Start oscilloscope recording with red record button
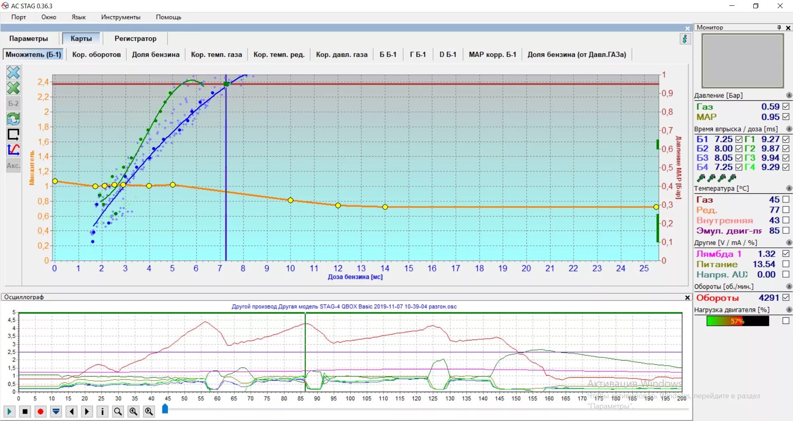The height and width of the screenshot is (421, 793). pyautogui.click(x=40, y=411)
